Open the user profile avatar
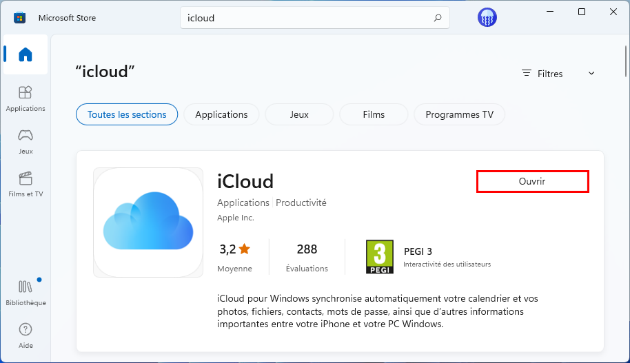Image resolution: width=630 pixels, height=363 pixels. tap(487, 18)
